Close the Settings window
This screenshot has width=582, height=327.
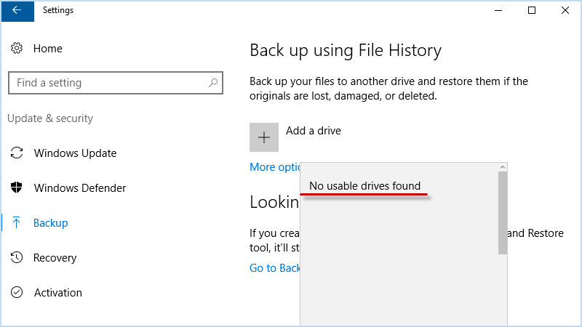pos(565,10)
